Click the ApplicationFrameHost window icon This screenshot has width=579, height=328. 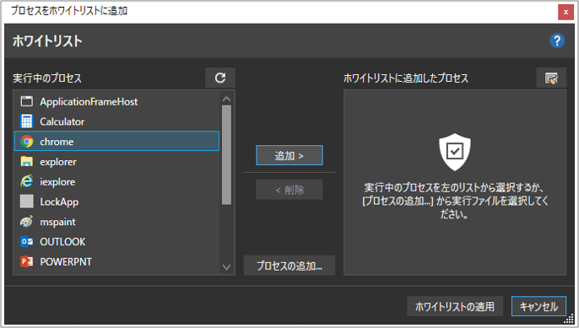coord(27,101)
